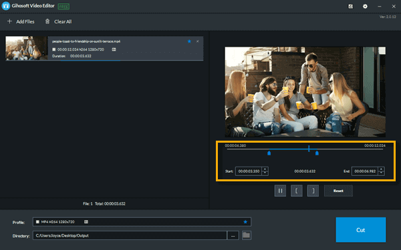Decrease End time with down arrow
This screenshot has height=250, width=401.
pos(382,173)
